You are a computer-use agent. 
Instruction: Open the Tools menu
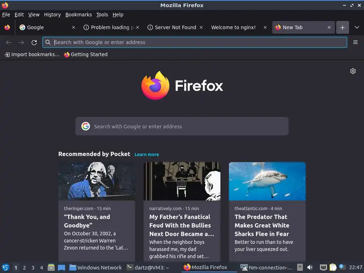tap(102, 15)
